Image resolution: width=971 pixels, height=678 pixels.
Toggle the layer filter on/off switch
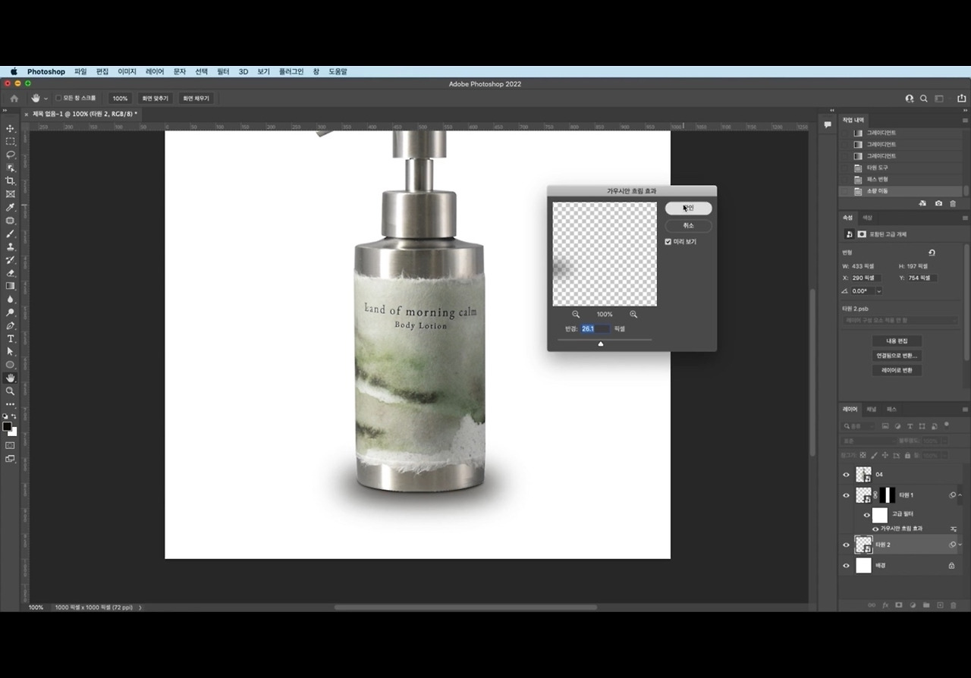pyautogui.click(x=947, y=425)
